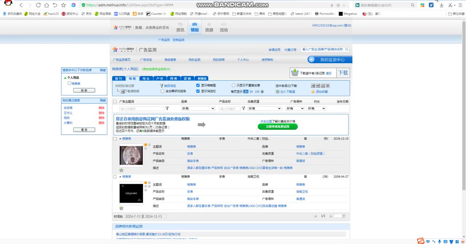Set results per page to 50
Screen dimensions: 466x244
point(251,91)
